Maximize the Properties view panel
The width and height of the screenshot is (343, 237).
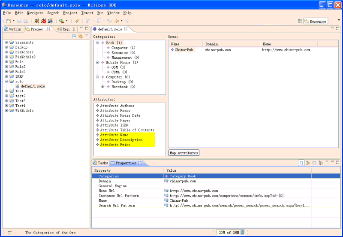point(337,162)
